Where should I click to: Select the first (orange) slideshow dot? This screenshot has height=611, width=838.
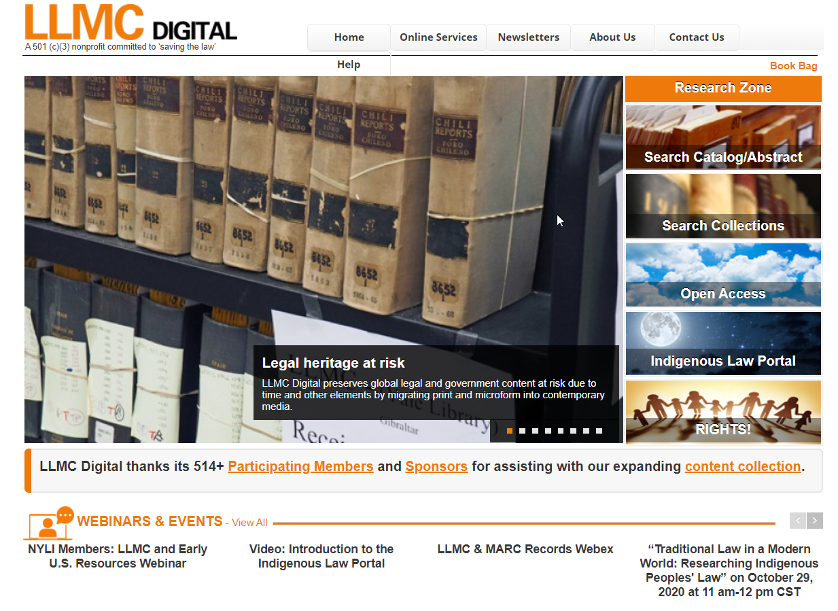click(510, 431)
